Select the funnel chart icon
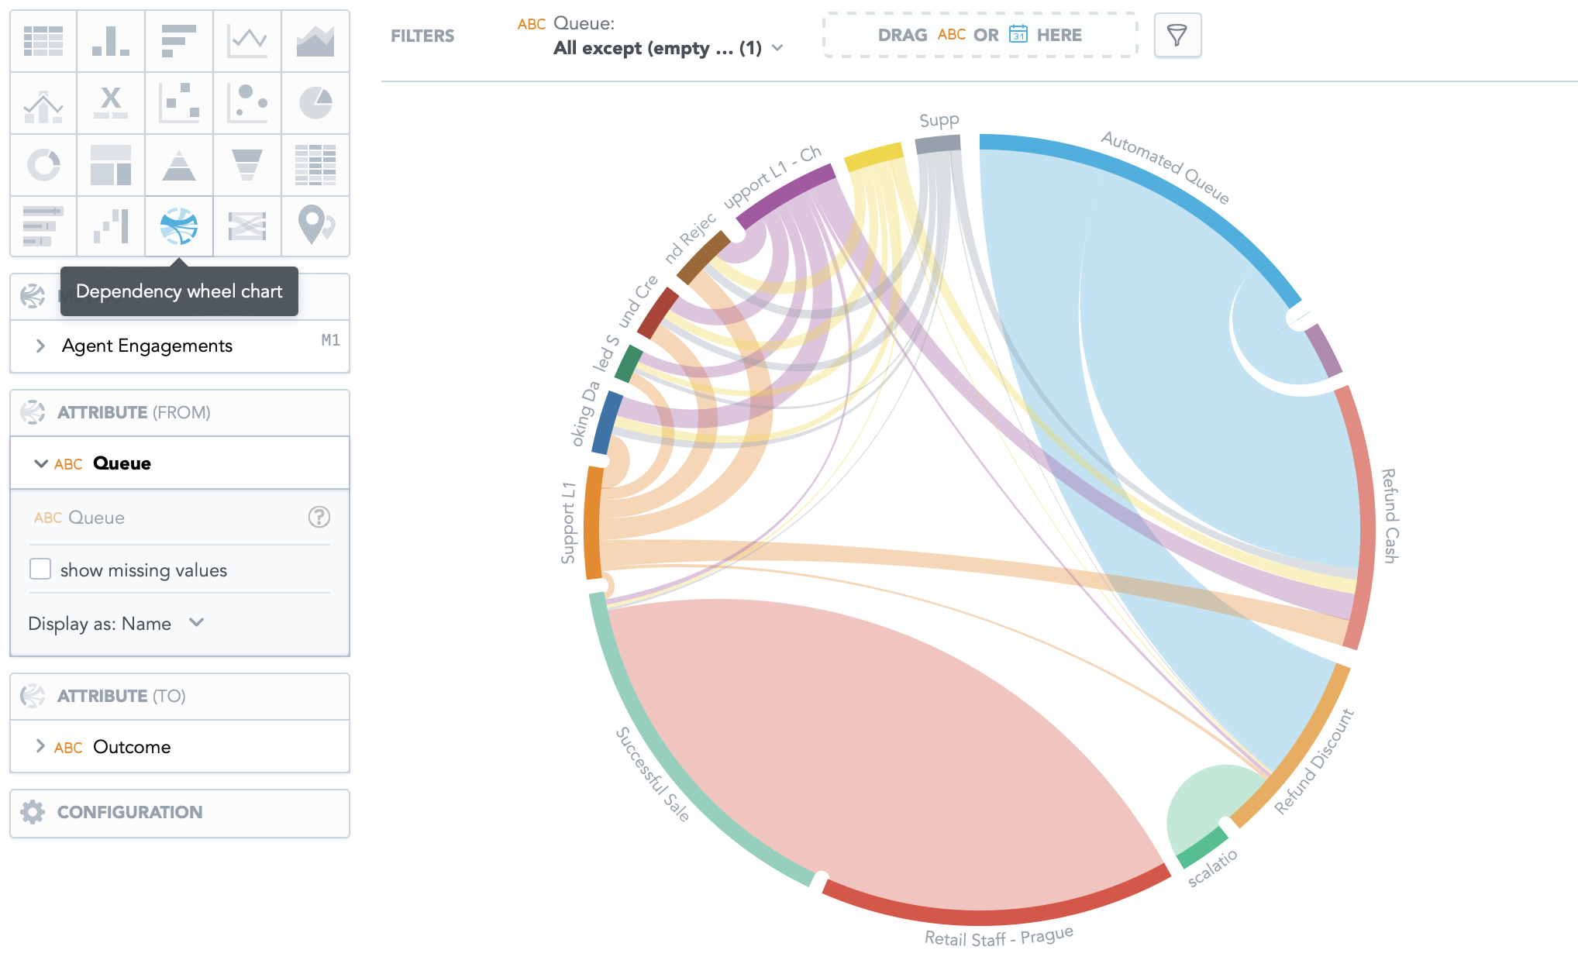 point(247,165)
